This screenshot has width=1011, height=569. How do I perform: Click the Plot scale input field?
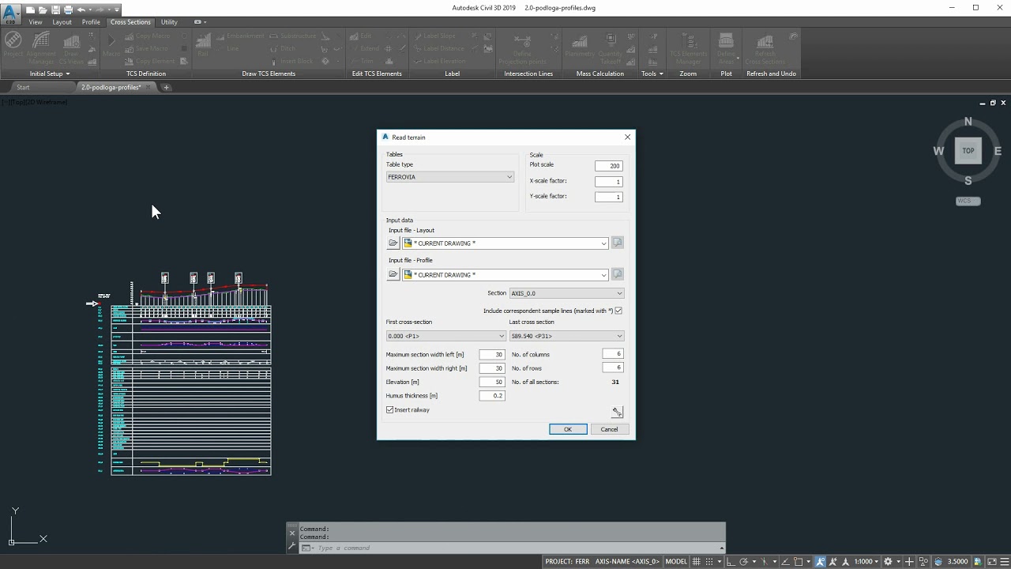click(x=609, y=166)
